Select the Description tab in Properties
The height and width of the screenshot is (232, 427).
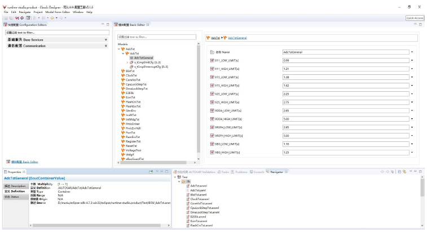click(16, 186)
